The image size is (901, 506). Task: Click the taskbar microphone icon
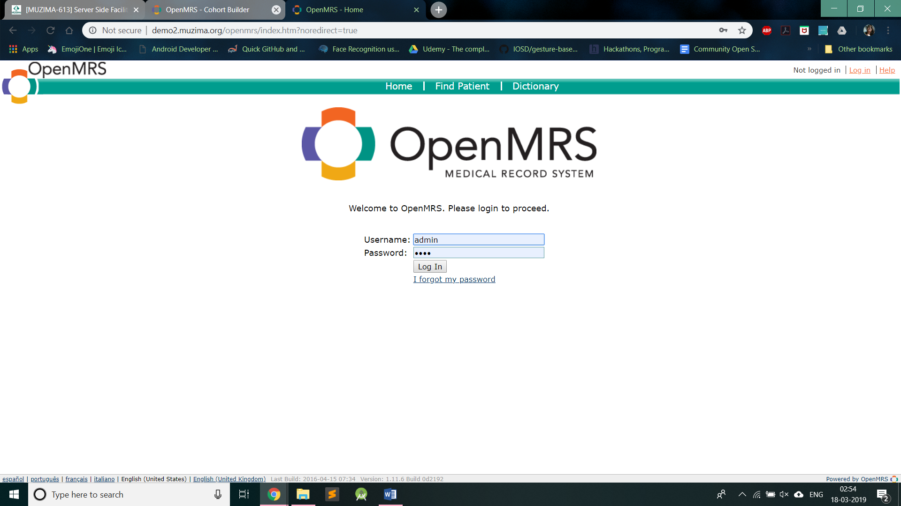(x=218, y=494)
